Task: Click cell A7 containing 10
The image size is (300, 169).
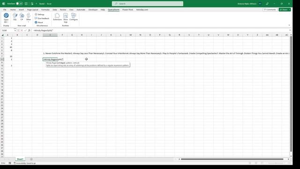Action: [x=7, y=56]
